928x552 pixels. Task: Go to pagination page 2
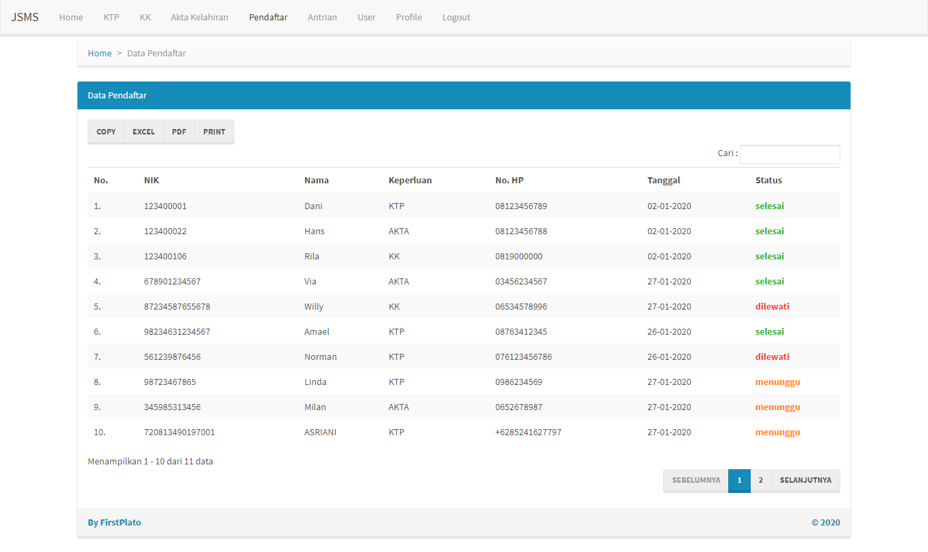pyautogui.click(x=761, y=480)
